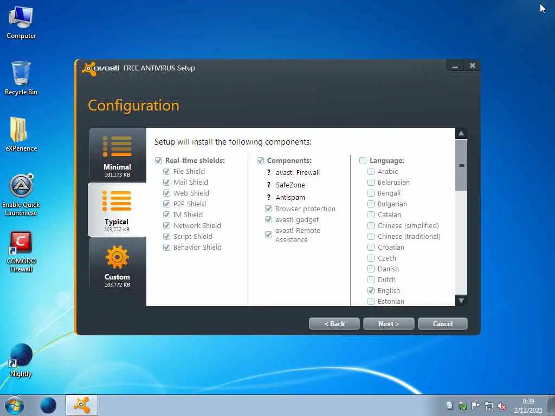Enable the Bulgarian language checkbox

click(371, 204)
